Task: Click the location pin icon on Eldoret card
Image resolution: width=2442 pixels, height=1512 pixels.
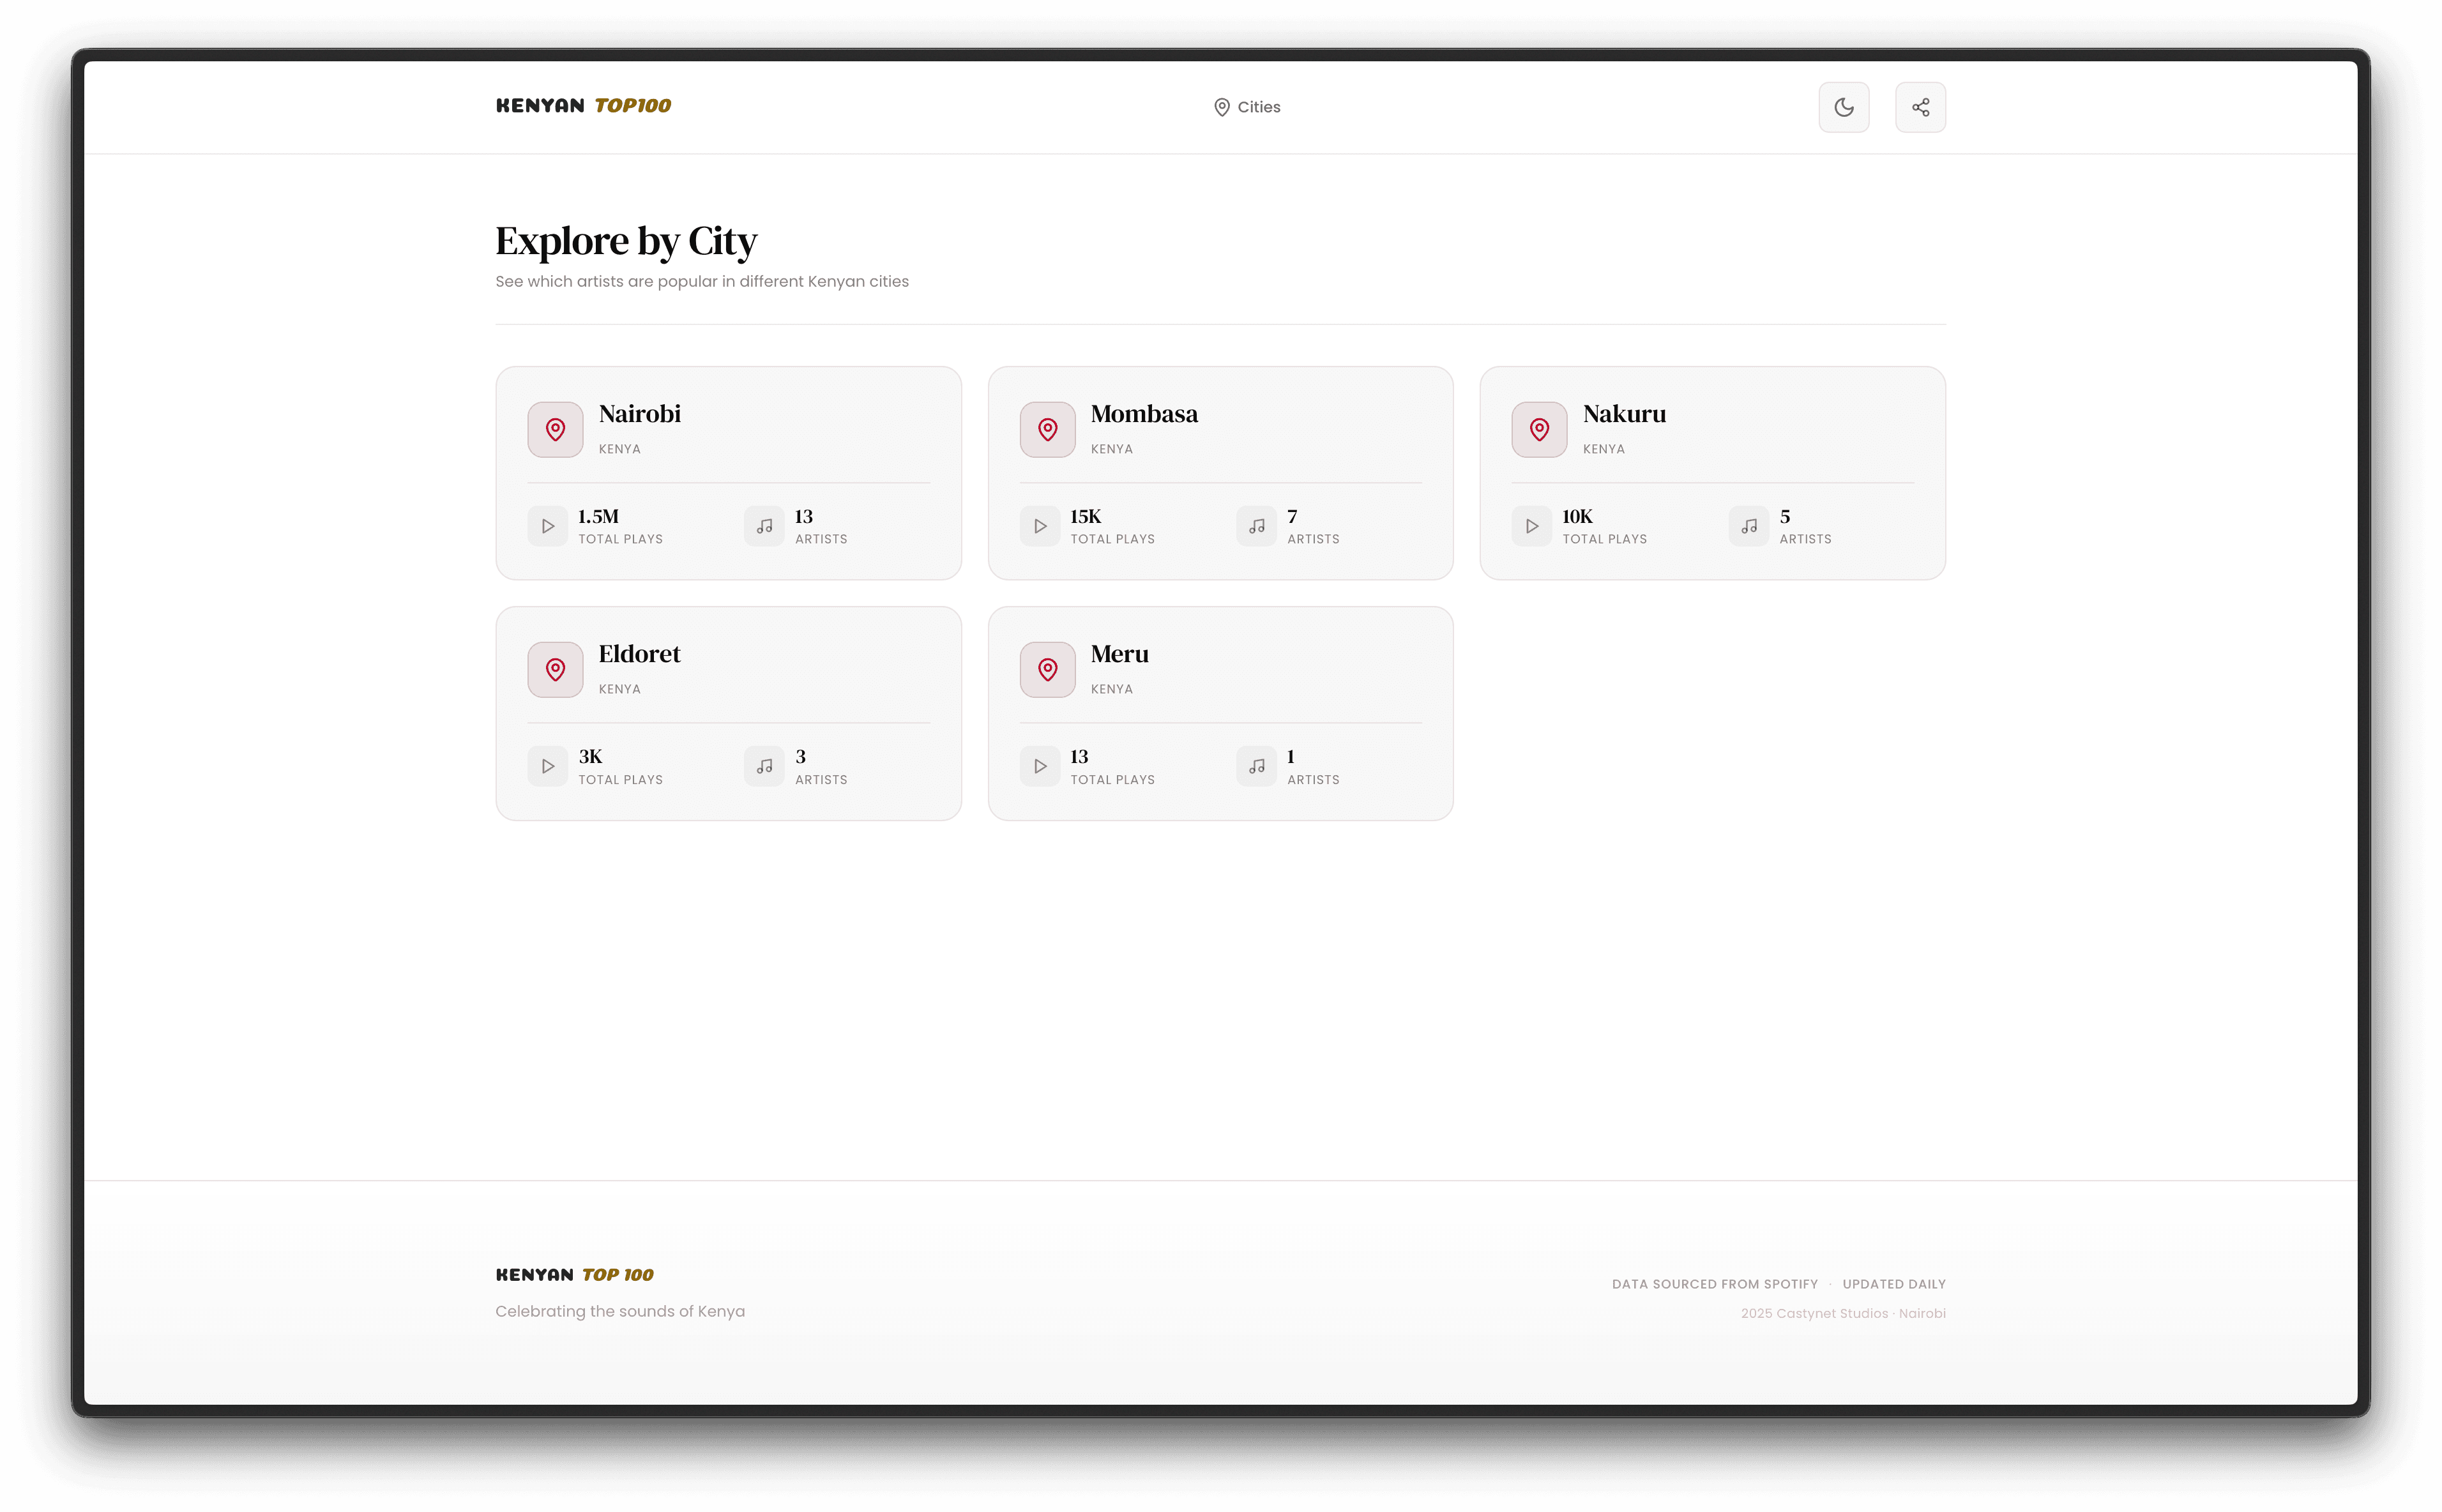Action: (555, 669)
